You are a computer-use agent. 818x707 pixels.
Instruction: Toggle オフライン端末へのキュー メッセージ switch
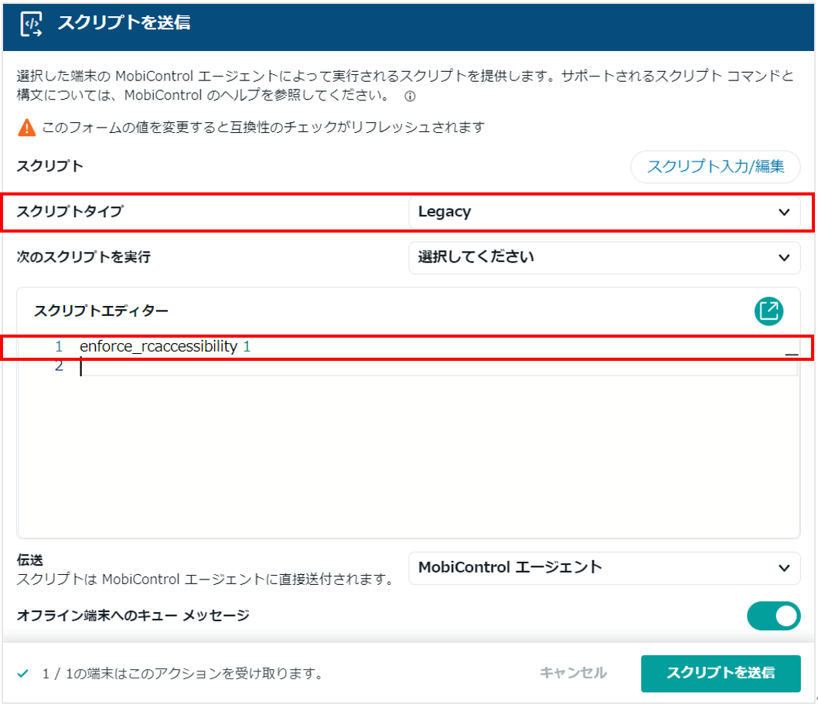pos(773,616)
